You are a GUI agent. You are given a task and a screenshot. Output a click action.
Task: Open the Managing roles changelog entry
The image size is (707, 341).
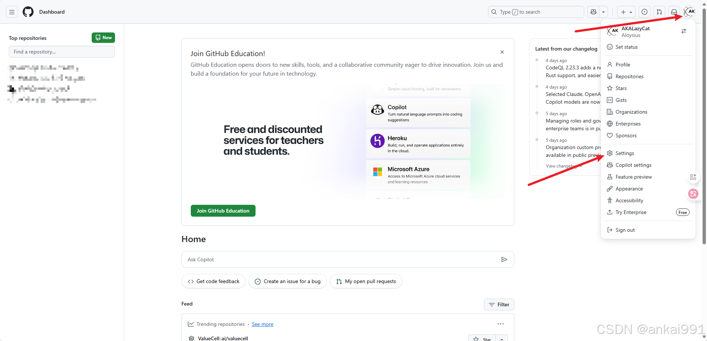point(573,125)
